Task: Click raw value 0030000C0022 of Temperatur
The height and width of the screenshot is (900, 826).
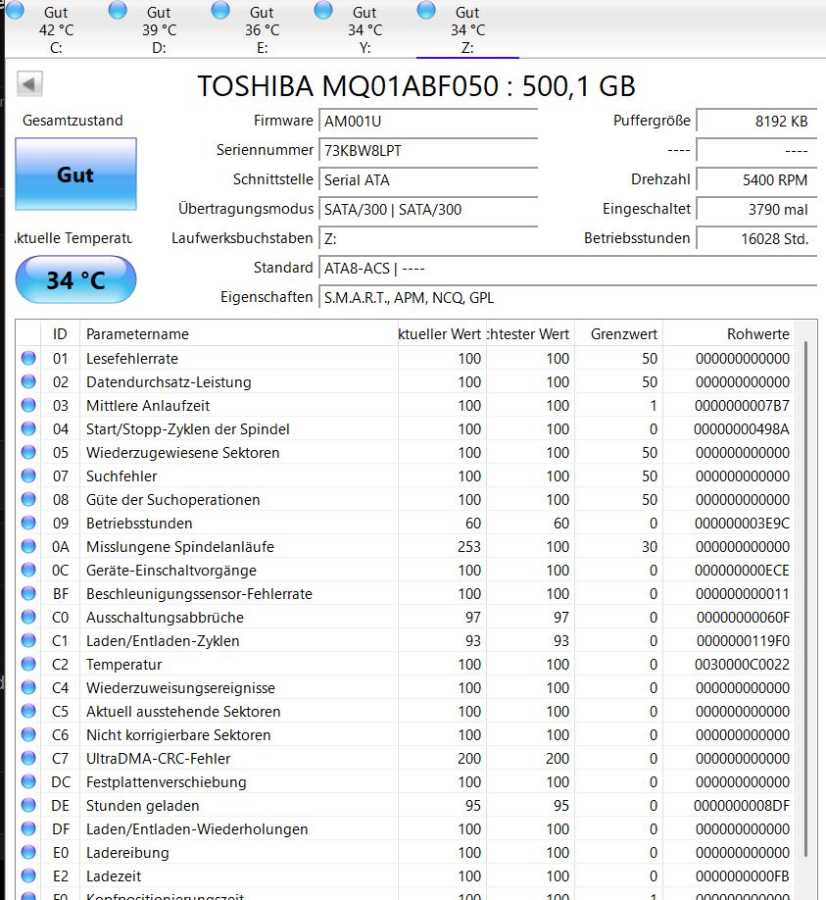Action: click(743, 665)
